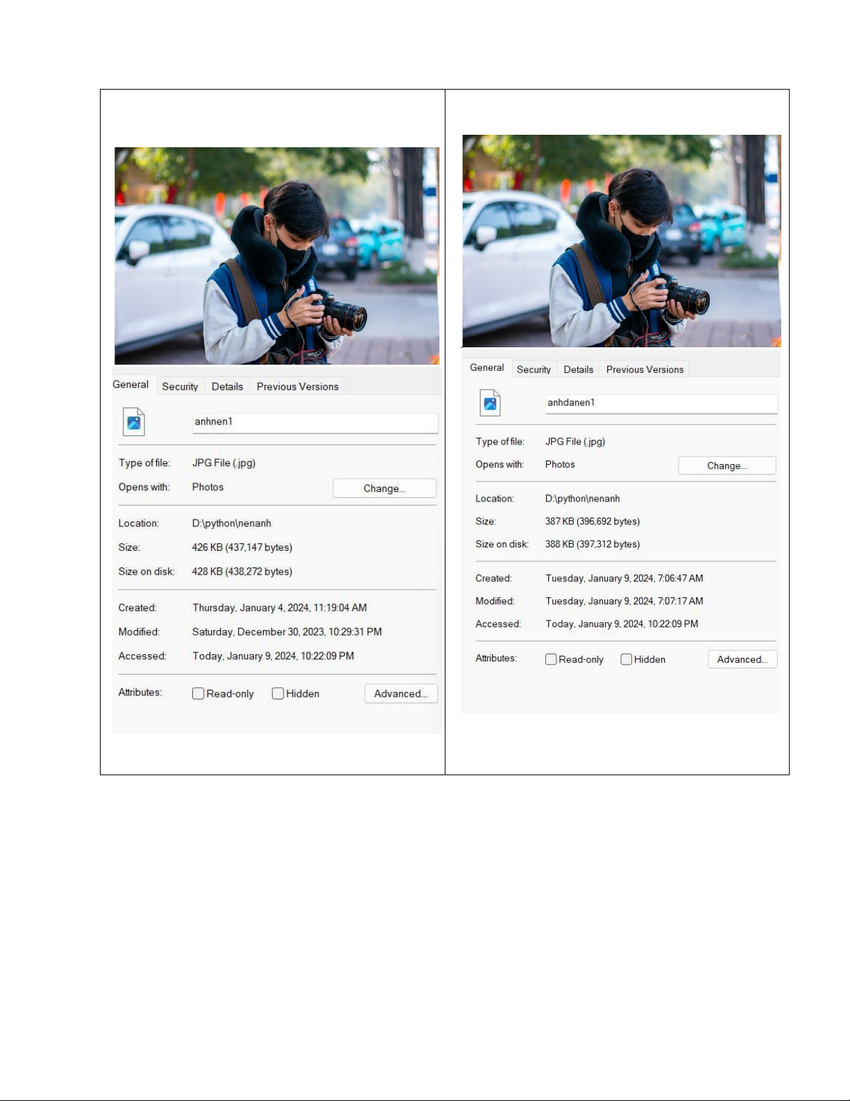
Task: Switch to Details tab in anhnen1 properties
Action: click(227, 386)
